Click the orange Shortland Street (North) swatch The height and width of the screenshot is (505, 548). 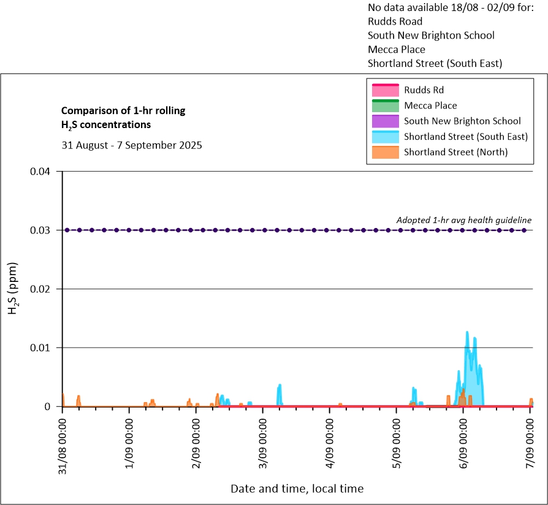(x=384, y=152)
